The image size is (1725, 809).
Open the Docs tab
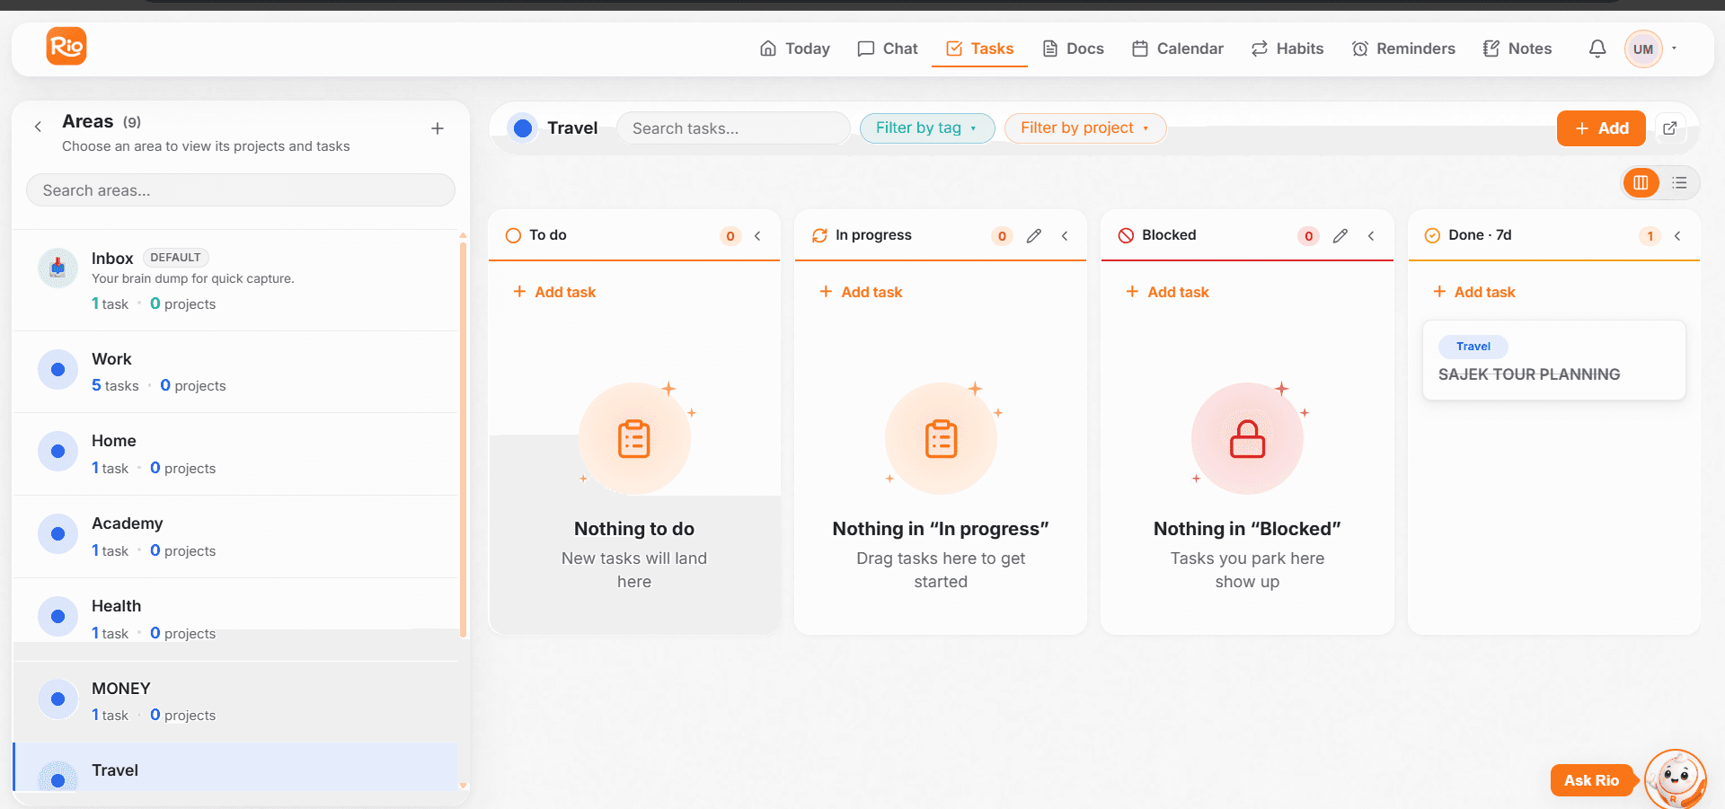[1073, 48]
